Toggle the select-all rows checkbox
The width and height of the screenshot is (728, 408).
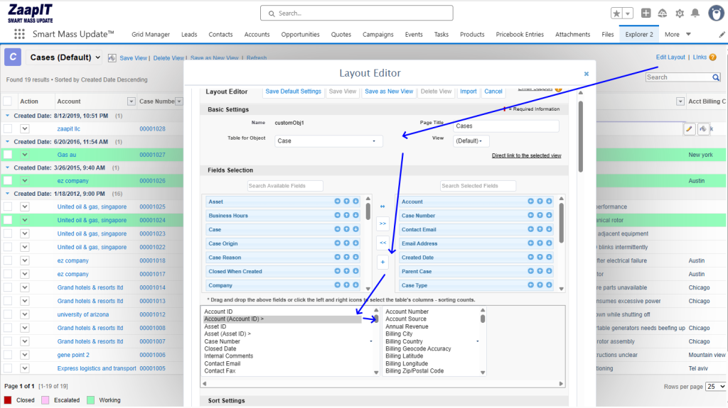(8, 101)
